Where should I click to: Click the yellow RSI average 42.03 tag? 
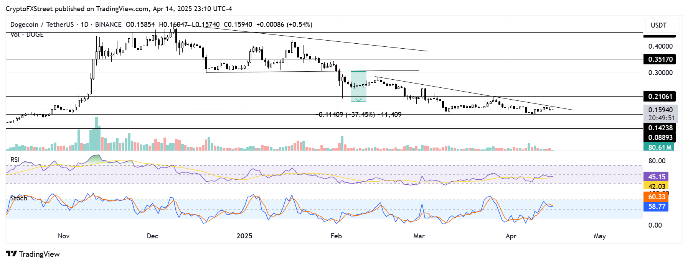657,186
